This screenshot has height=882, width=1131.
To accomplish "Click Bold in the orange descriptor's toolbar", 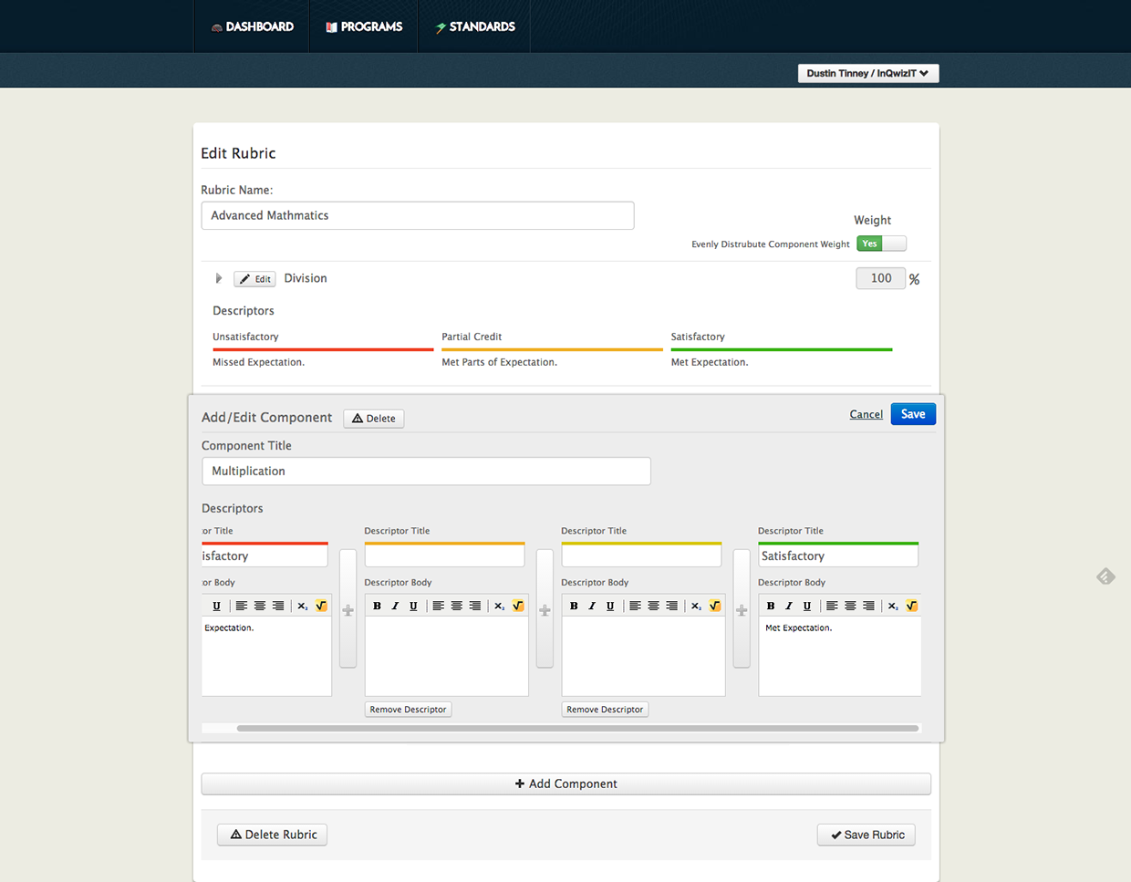I will [377, 606].
